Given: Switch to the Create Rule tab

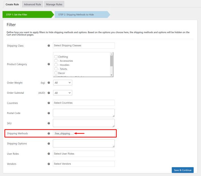Looking at the screenshot, I should pos(12,4).
